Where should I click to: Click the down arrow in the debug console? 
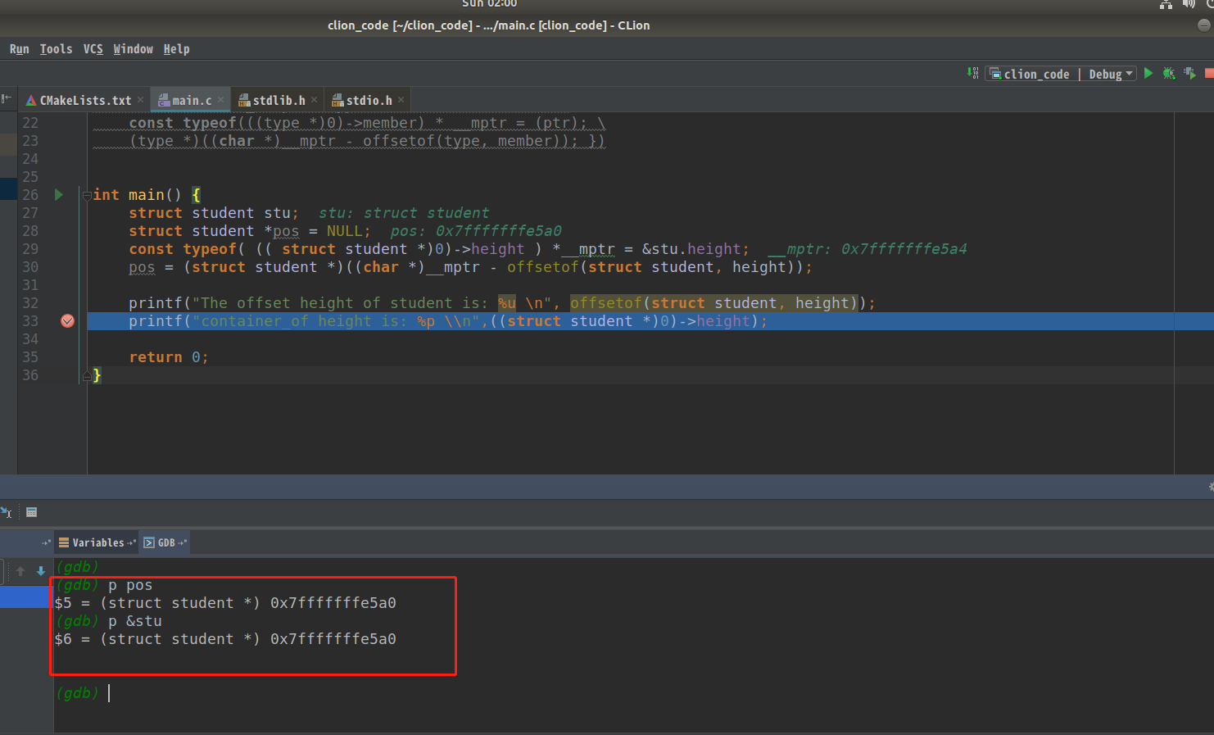point(40,571)
